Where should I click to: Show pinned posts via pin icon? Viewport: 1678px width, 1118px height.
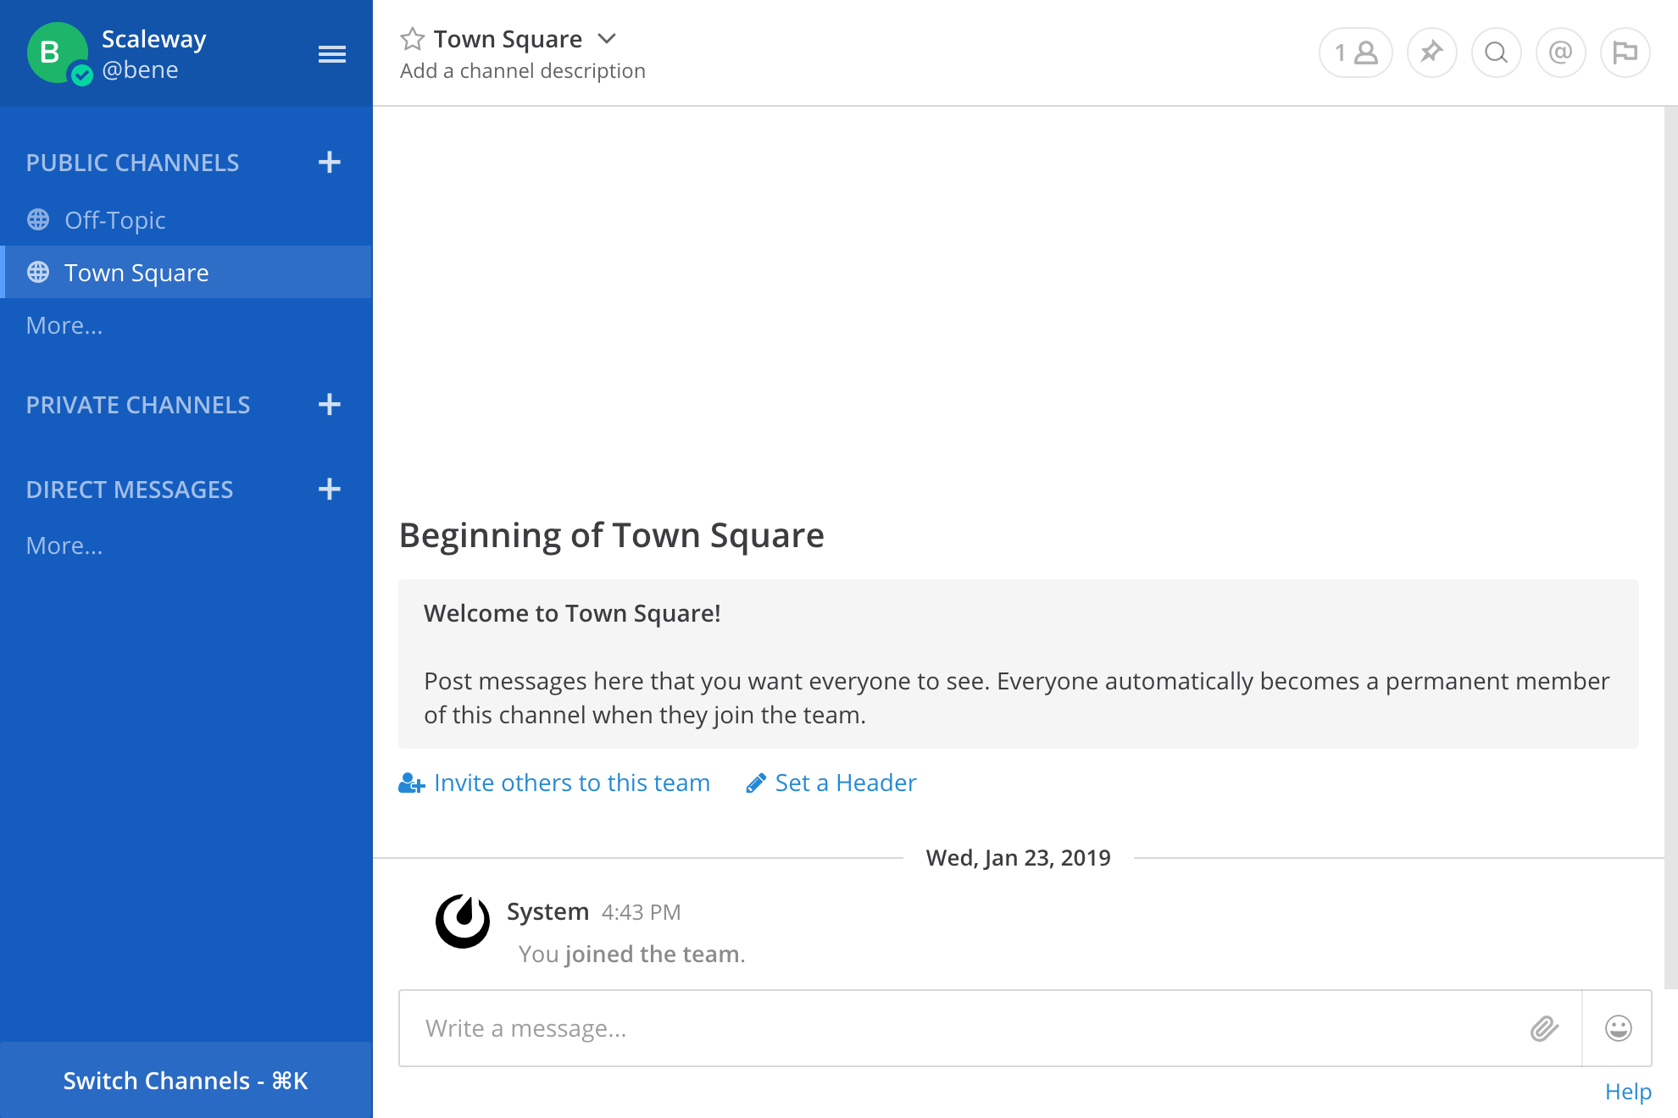coord(1431,53)
